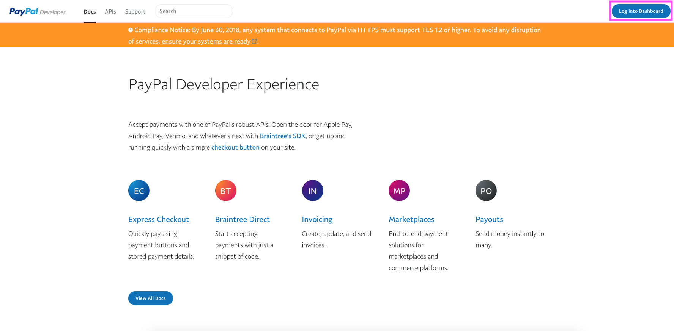Click the IN Invoicing circle icon
Image resolution: width=674 pixels, height=331 pixels.
click(312, 190)
